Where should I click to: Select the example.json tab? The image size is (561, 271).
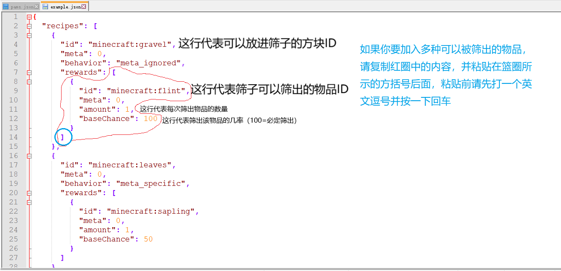[65, 7]
